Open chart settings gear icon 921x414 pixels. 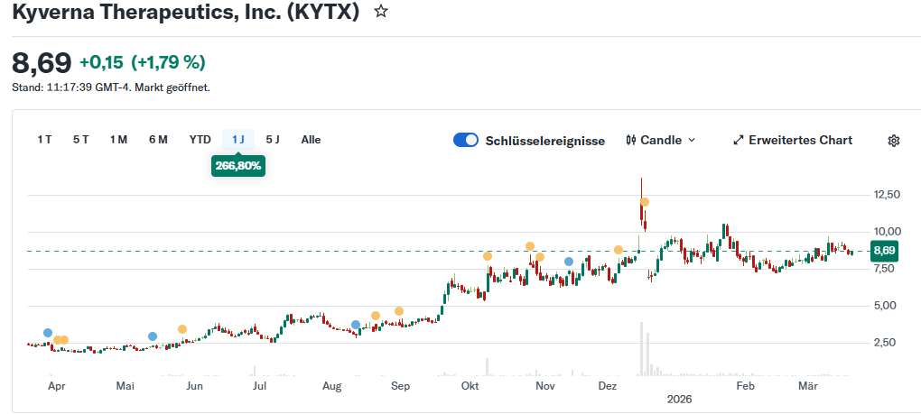pyautogui.click(x=893, y=141)
